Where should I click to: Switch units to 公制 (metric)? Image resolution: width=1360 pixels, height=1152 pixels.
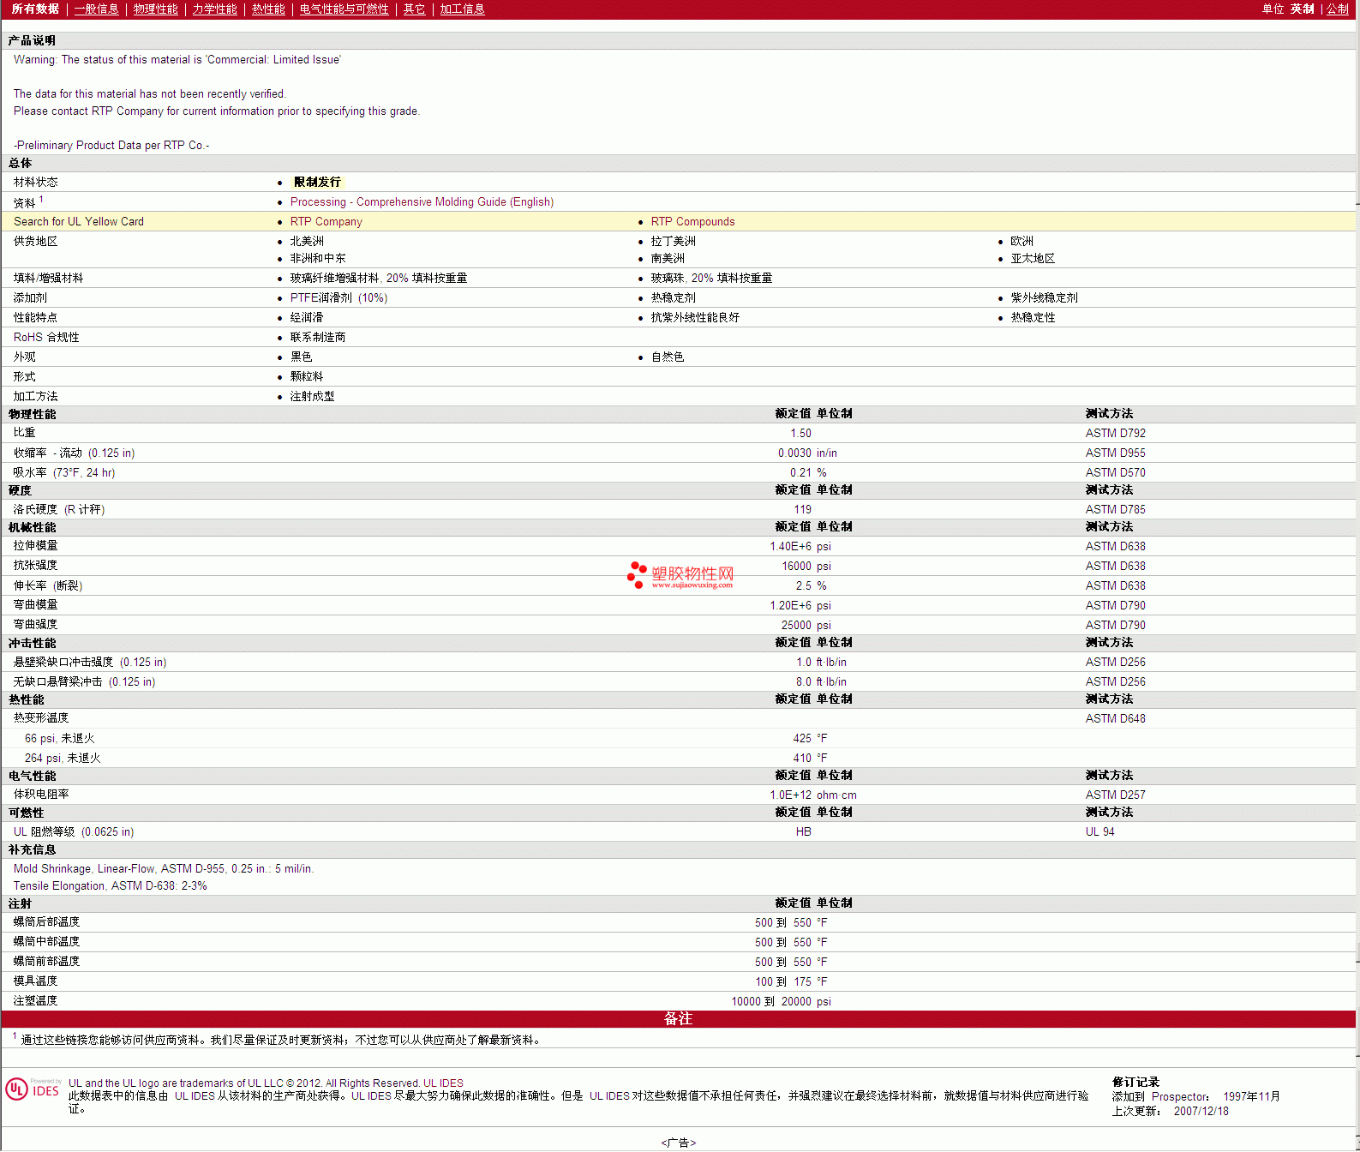[x=1337, y=9]
